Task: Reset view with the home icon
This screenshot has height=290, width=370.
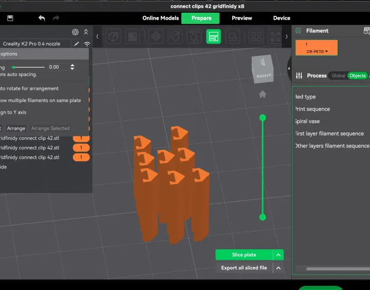Action: coord(263,94)
